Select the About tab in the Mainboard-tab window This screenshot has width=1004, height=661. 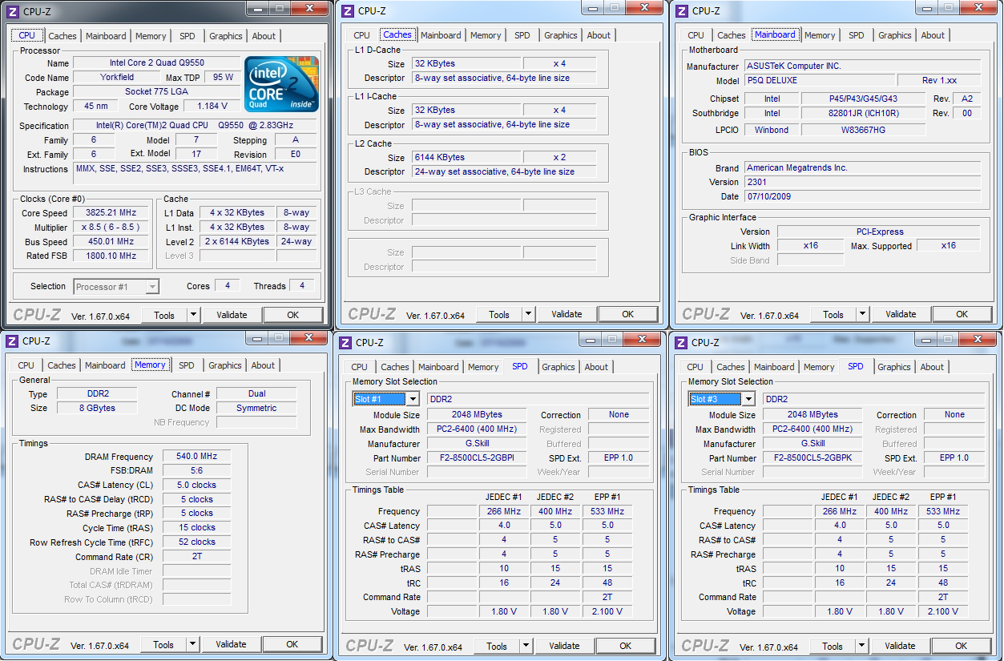click(933, 35)
